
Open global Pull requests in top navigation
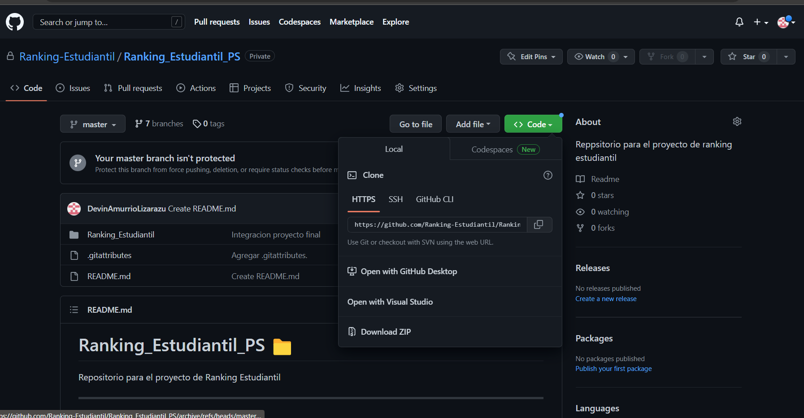pyautogui.click(x=217, y=22)
